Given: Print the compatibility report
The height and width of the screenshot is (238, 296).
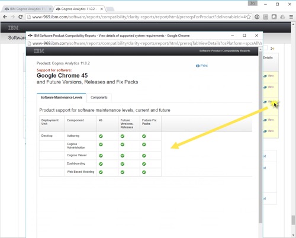Looking at the screenshot, I should pyautogui.click(x=202, y=66).
